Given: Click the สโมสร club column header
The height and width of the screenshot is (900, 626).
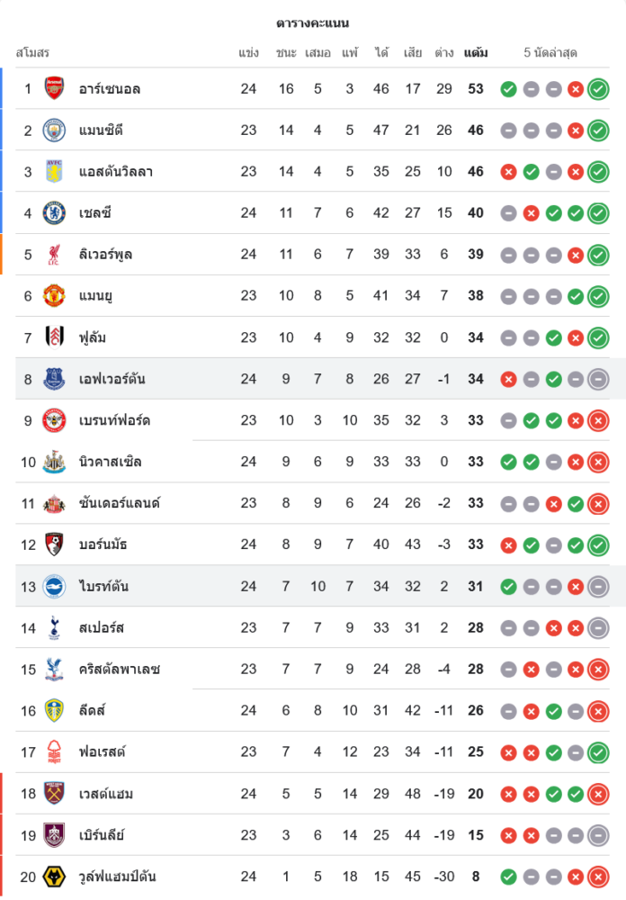Looking at the screenshot, I should click(33, 53).
